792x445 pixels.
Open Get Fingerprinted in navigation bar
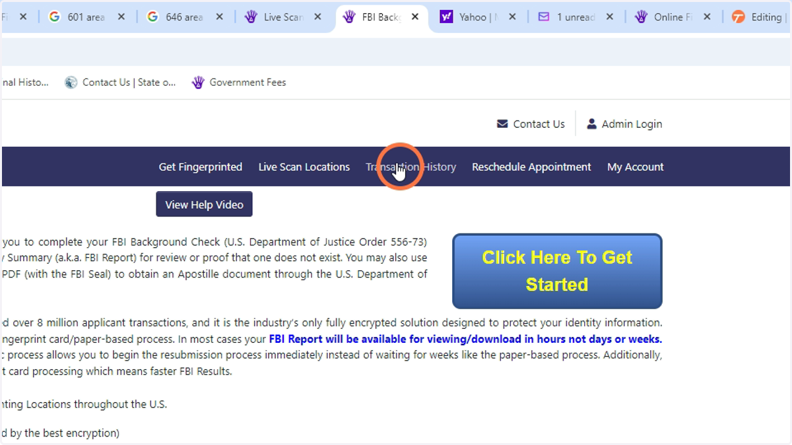[201, 167]
